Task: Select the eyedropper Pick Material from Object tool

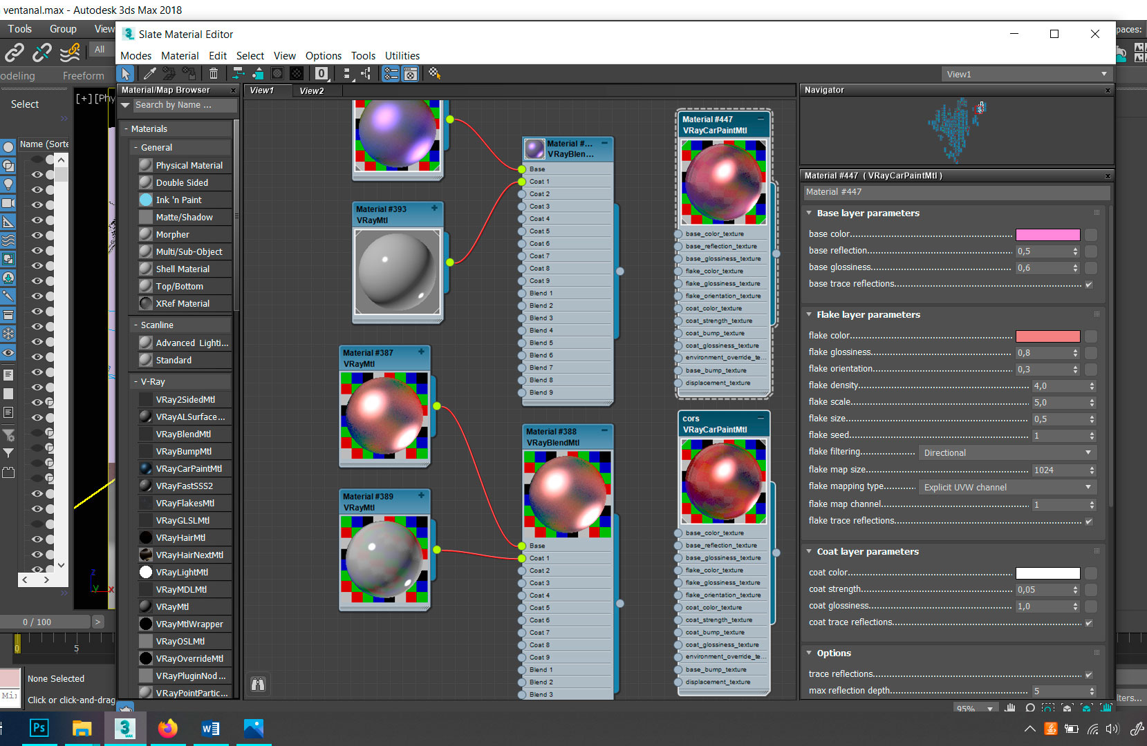Action: (x=149, y=74)
